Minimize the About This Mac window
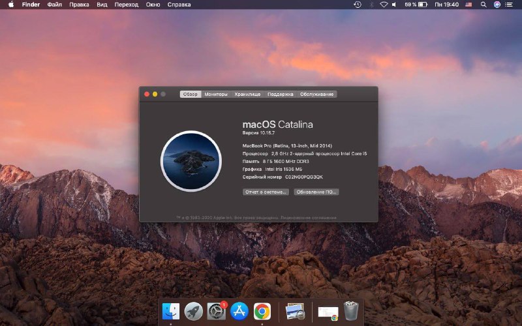The width and height of the screenshot is (522, 326). (x=155, y=94)
